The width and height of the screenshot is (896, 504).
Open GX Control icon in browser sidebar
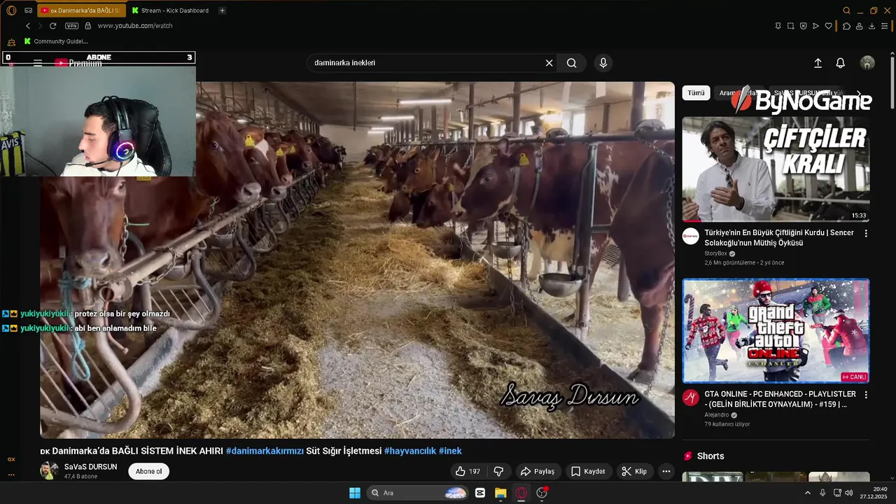[x=11, y=459]
